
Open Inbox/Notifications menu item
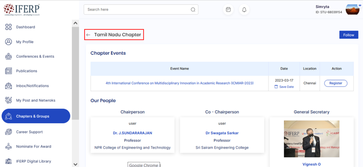pyautogui.click(x=32, y=86)
